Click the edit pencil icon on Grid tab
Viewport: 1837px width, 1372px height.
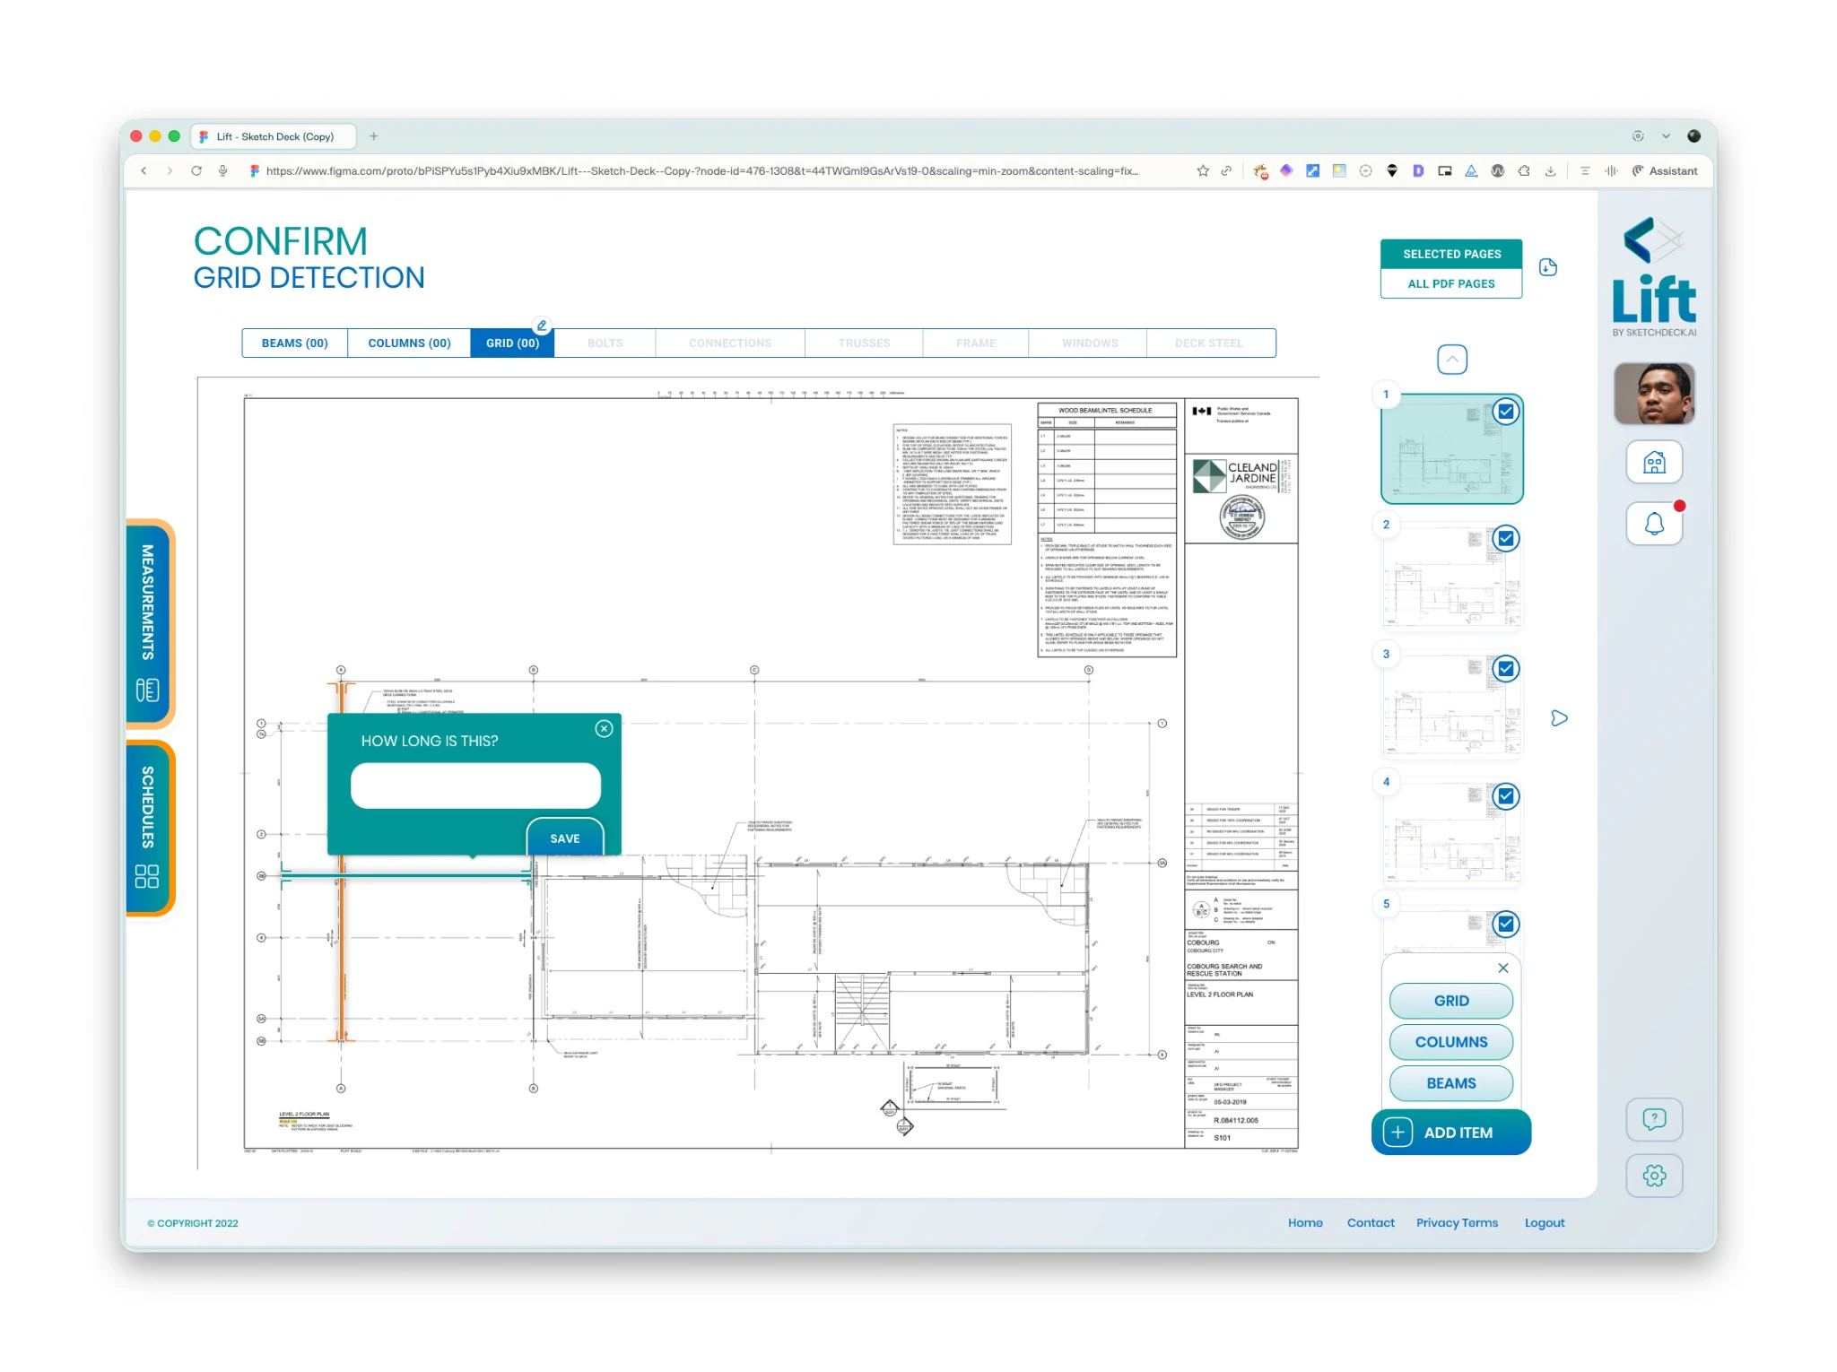pos(542,326)
